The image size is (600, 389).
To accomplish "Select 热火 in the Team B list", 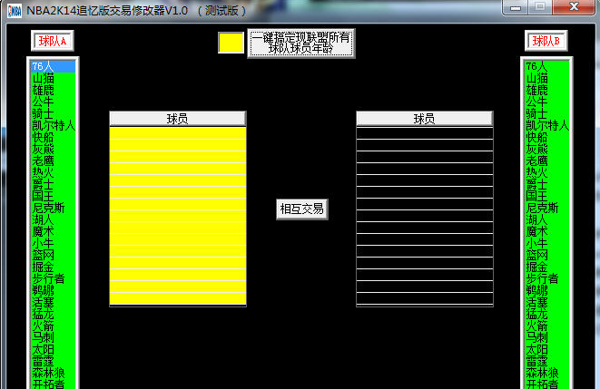I will click(x=546, y=172).
